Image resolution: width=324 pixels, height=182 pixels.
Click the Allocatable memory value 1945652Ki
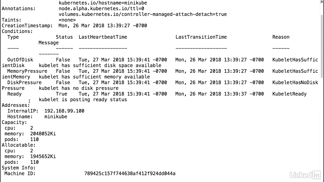[43, 156]
